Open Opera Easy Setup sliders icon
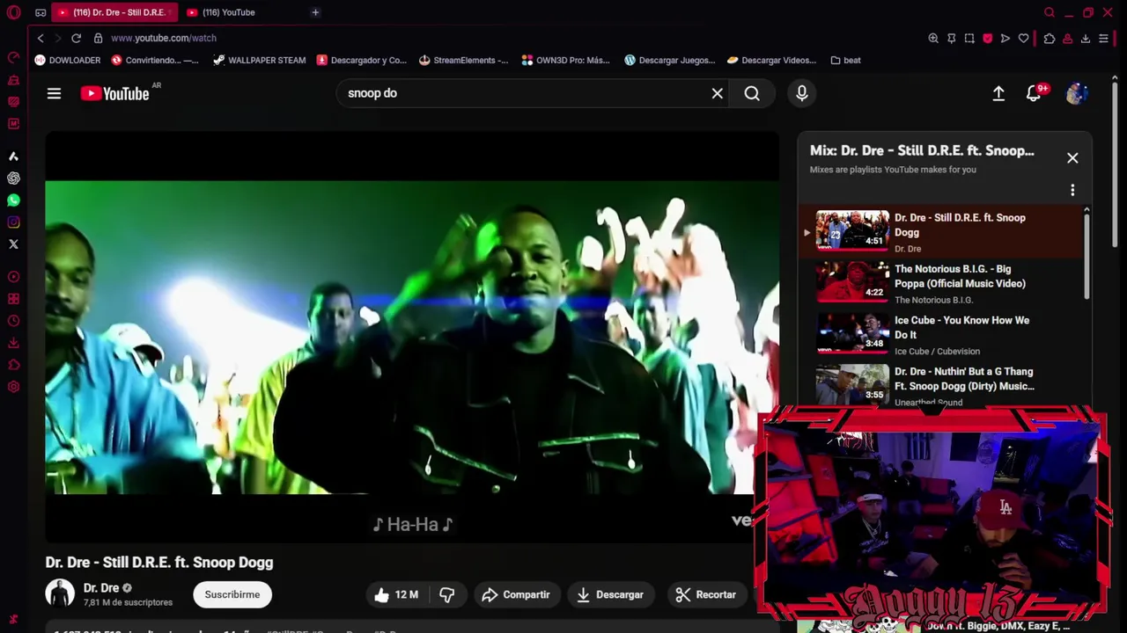 coord(1103,38)
